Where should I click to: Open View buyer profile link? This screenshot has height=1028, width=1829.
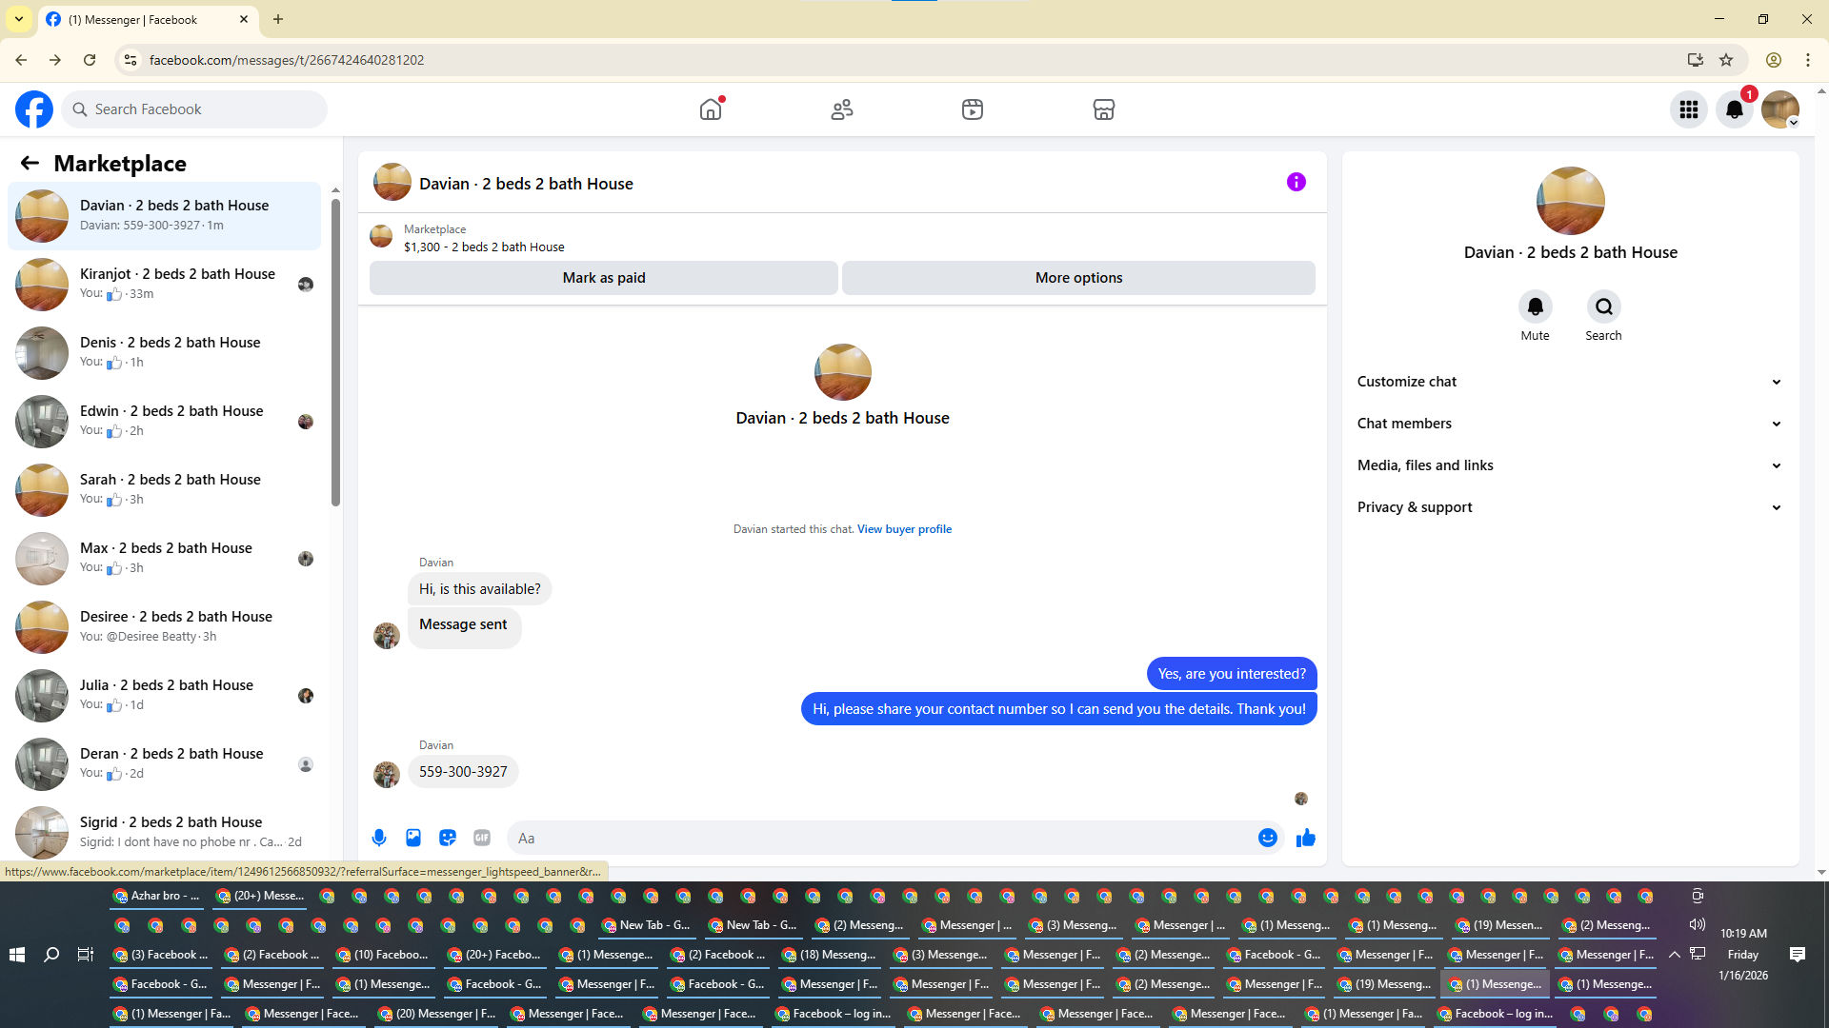click(904, 529)
